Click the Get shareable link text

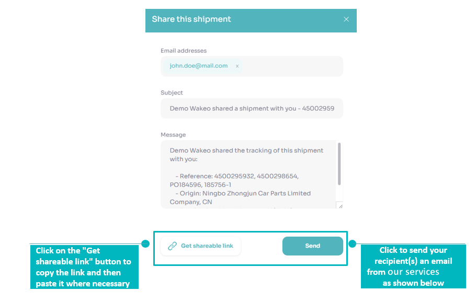click(x=207, y=246)
